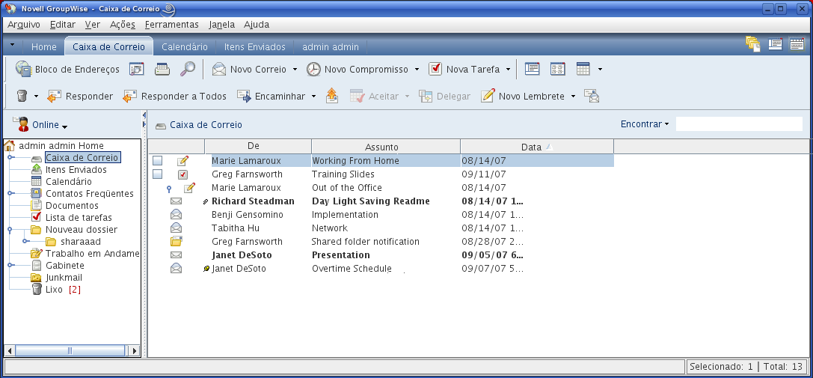Viewport: 813px width, 378px height.
Task: Open the Nova Tarefa dropdown arrow
Action: (508, 70)
